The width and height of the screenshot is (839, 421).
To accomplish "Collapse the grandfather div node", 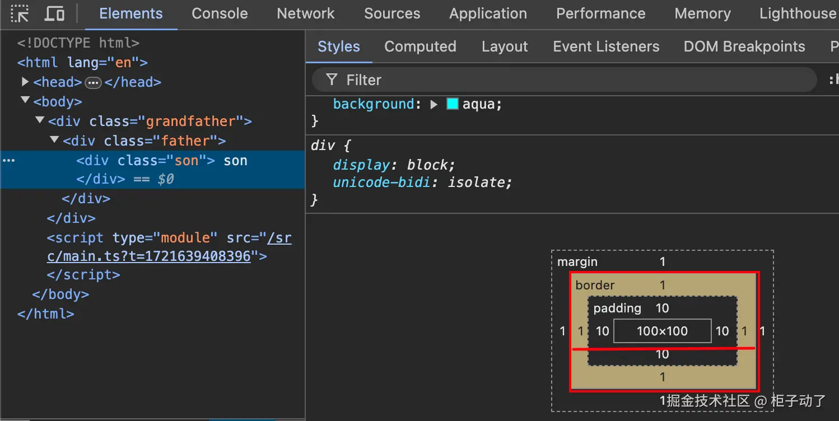I will 40,120.
